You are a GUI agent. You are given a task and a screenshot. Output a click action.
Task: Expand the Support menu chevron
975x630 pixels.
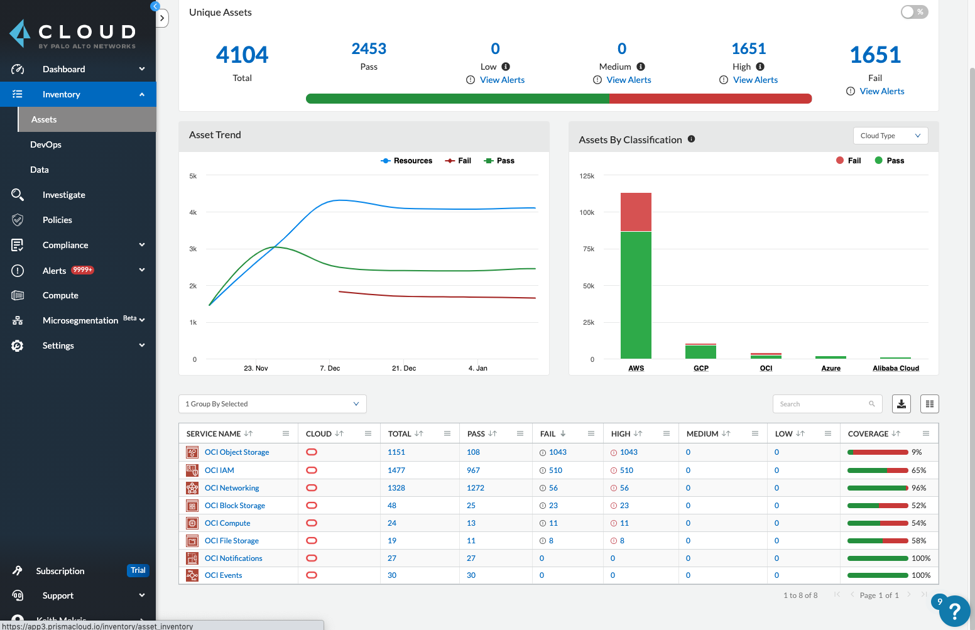(x=142, y=595)
